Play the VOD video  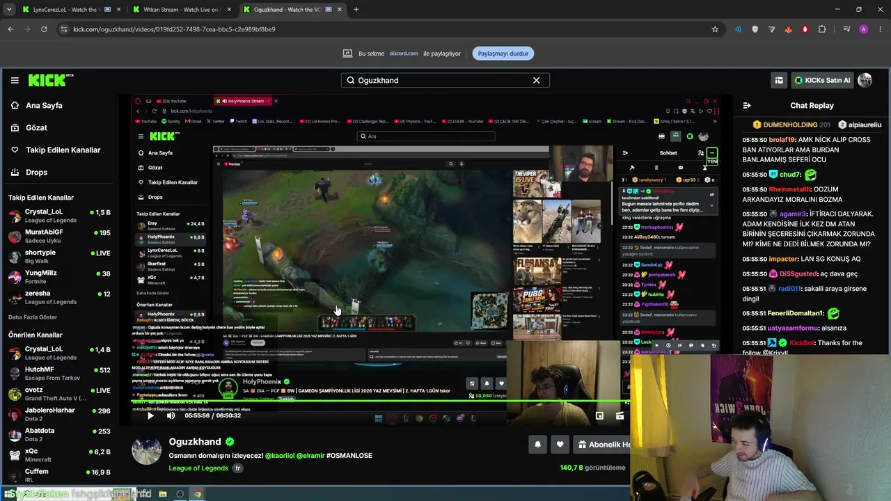click(x=150, y=415)
